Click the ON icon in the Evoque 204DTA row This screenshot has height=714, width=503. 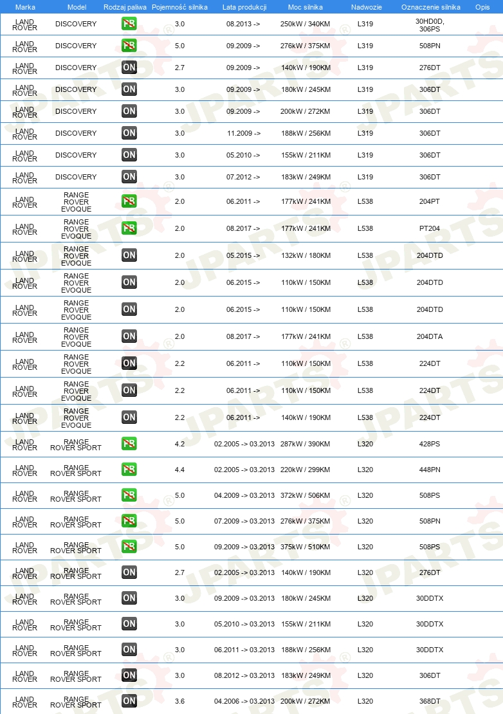click(x=129, y=336)
